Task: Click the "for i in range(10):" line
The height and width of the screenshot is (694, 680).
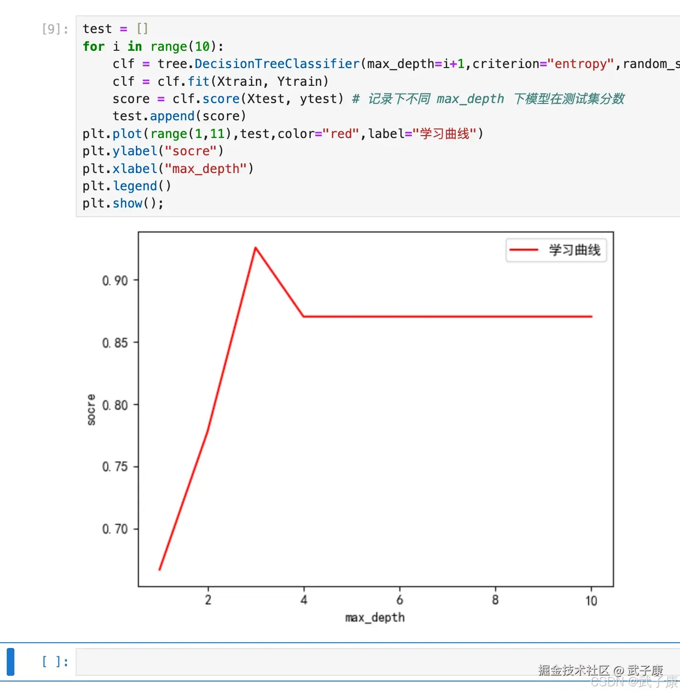Action: pyautogui.click(x=153, y=46)
